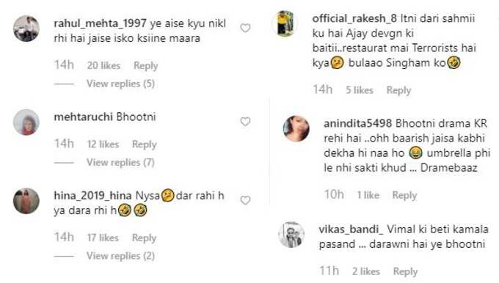Open anindita5498's profile picture

[296, 128]
